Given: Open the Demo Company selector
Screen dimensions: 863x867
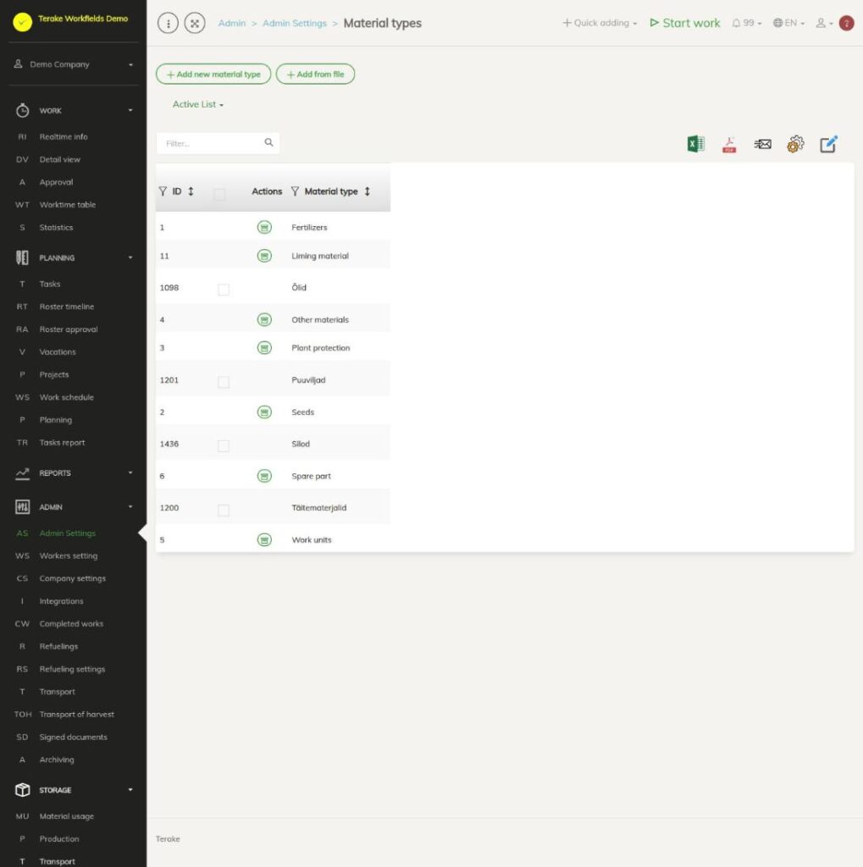Looking at the screenshot, I should coord(74,64).
